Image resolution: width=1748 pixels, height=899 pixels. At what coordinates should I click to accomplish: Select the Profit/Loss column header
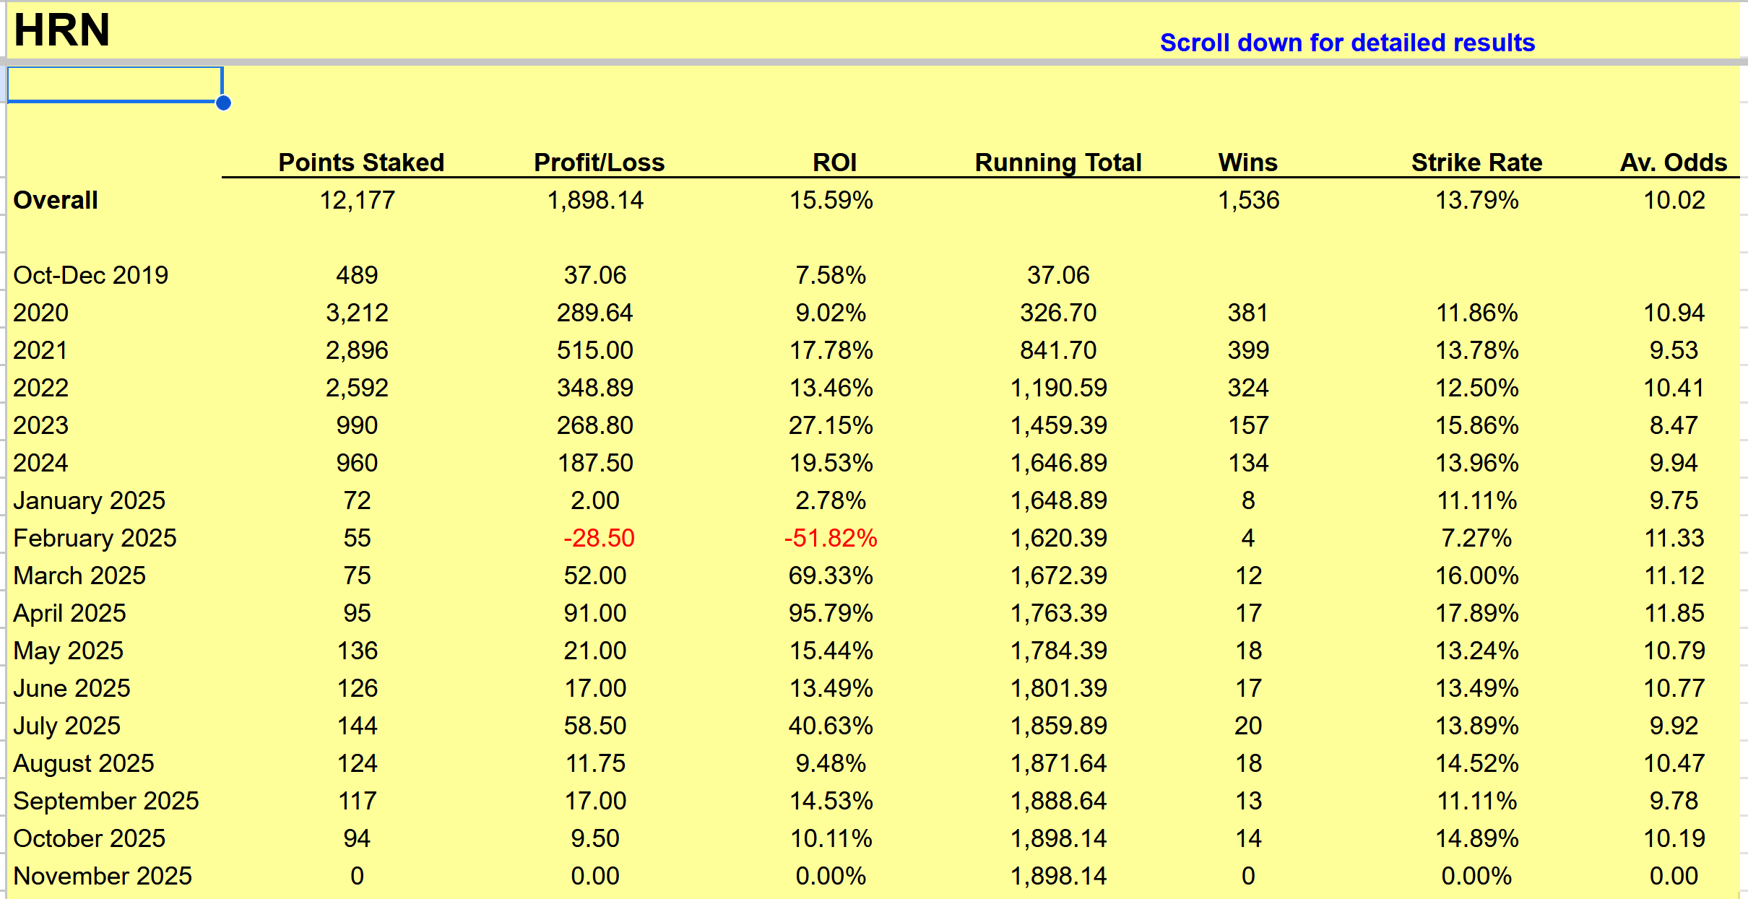pos(599,162)
